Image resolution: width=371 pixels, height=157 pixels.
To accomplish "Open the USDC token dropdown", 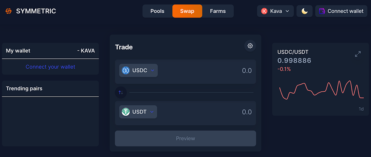I will point(138,70).
